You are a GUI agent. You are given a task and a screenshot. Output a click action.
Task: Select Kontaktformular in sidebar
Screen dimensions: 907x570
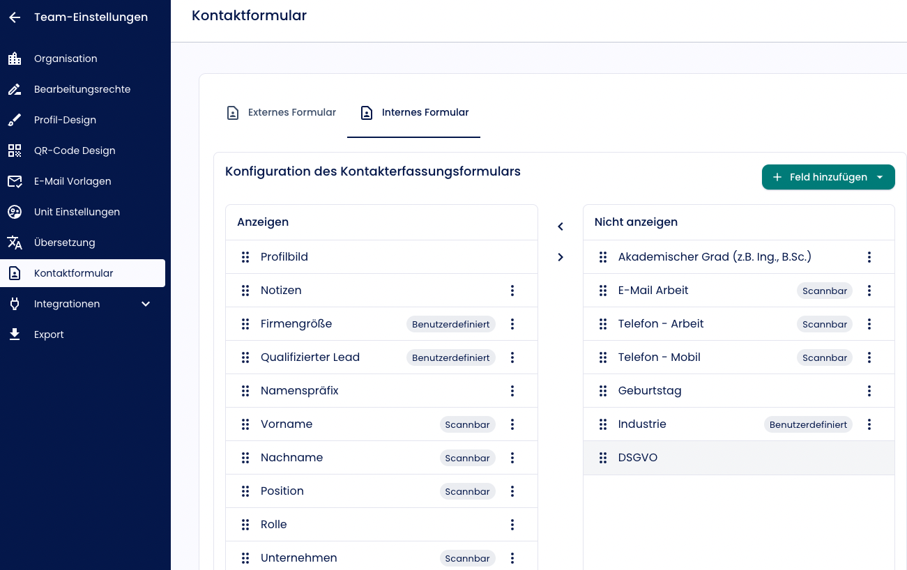[82, 273]
